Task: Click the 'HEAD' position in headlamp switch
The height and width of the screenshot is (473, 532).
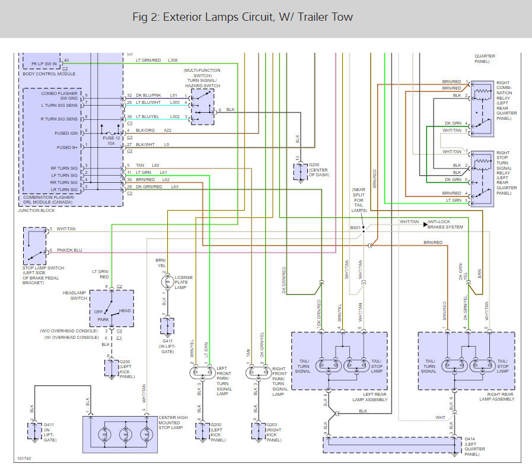Action: click(x=125, y=311)
